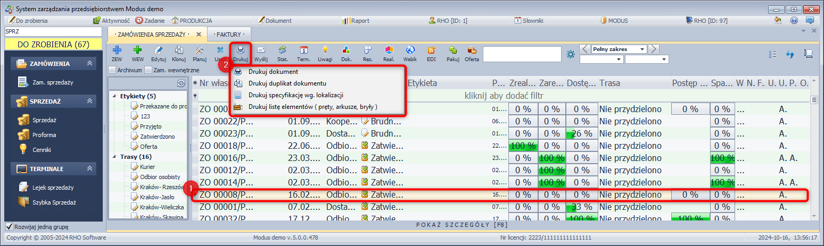The height and width of the screenshot is (246, 824).
Task: Click the filter row 'kliknij aby dodać filtr'
Action: pyautogui.click(x=504, y=96)
